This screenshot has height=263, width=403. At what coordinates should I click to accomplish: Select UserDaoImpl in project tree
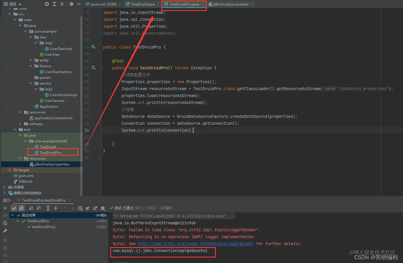(x=61, y=49)
